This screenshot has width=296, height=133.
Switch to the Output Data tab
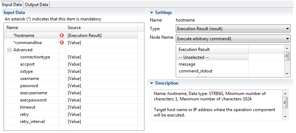pos(36,5)
